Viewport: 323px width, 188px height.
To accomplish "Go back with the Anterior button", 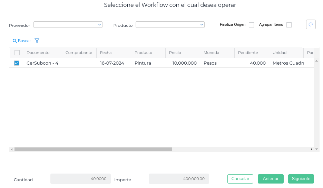I will click(271, 179).
